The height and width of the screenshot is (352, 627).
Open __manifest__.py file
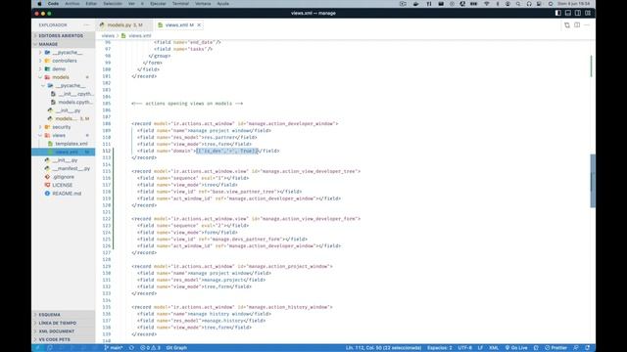[x=63, y=168]
